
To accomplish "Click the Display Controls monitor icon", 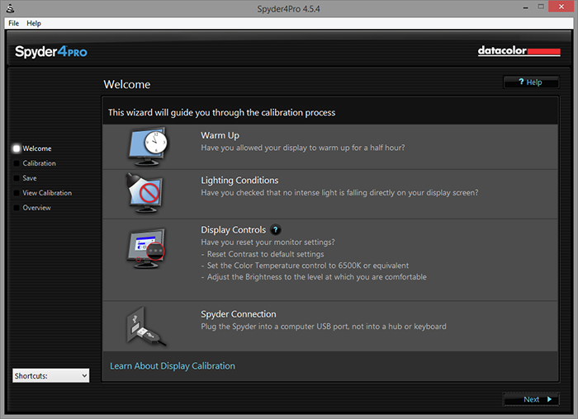I will point(146,247).
